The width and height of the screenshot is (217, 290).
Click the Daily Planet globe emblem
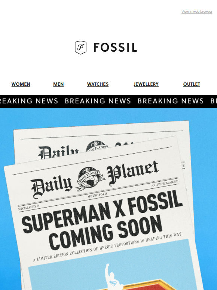[91, 178]
